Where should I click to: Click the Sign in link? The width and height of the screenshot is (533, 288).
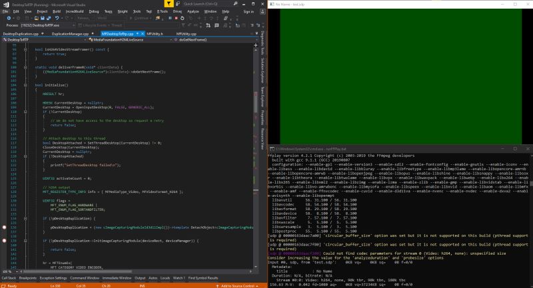249,11
